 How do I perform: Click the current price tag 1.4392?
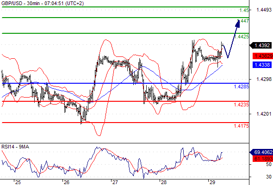[x=261, y=45]
